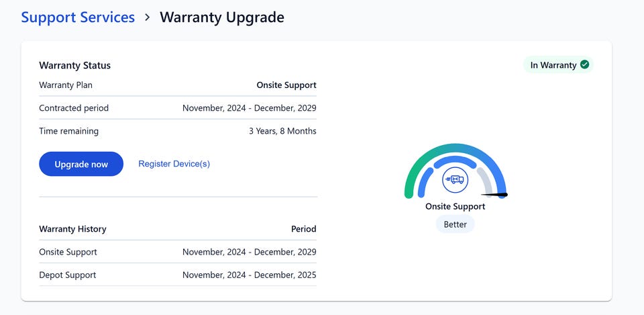Click the Period column header
The width and height of the screenshot is (644, 315).
[x=303, y=229]
